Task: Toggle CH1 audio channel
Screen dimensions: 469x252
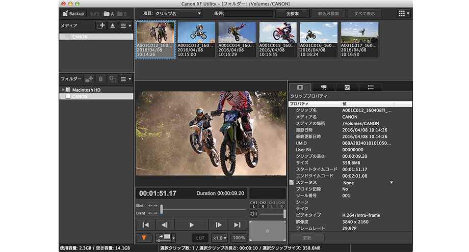Action: pos(254,204)
